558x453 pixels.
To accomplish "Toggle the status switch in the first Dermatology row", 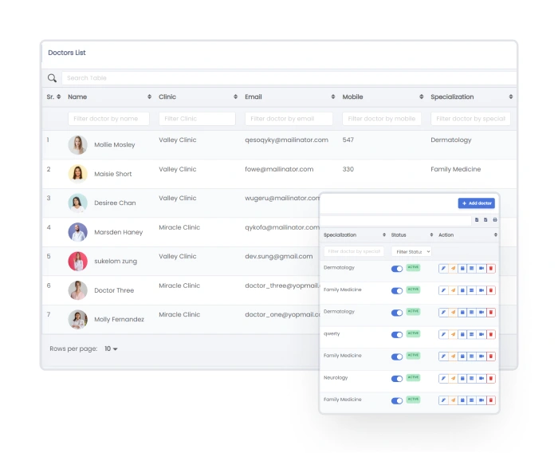I will point(397,269).
